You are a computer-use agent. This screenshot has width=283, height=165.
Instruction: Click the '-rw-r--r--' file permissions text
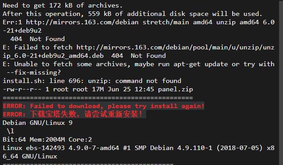(x=22, y=89)
